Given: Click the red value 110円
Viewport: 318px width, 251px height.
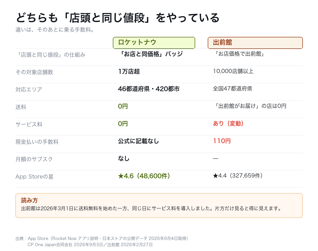Looking at the screenshot, I should (222, 141).
